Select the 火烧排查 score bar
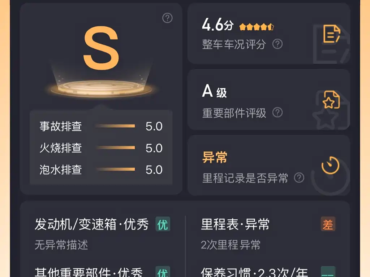This screenshot has width=370, height=277. [115, 148]
